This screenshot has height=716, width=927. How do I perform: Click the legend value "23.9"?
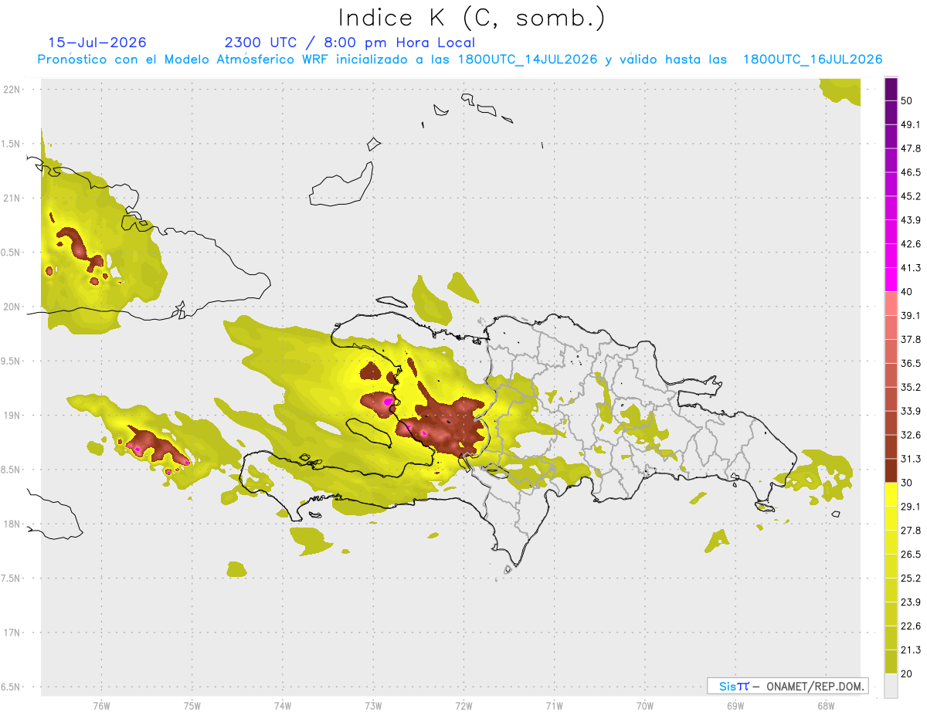911,602
